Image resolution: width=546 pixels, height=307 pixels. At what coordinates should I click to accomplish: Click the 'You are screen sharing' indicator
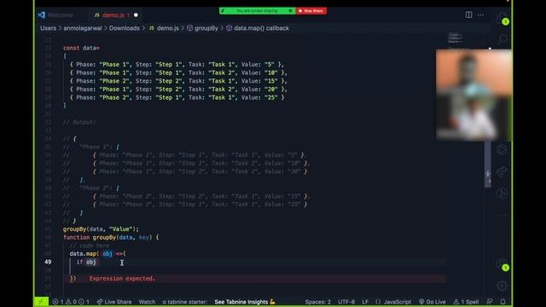click(257, 11)
